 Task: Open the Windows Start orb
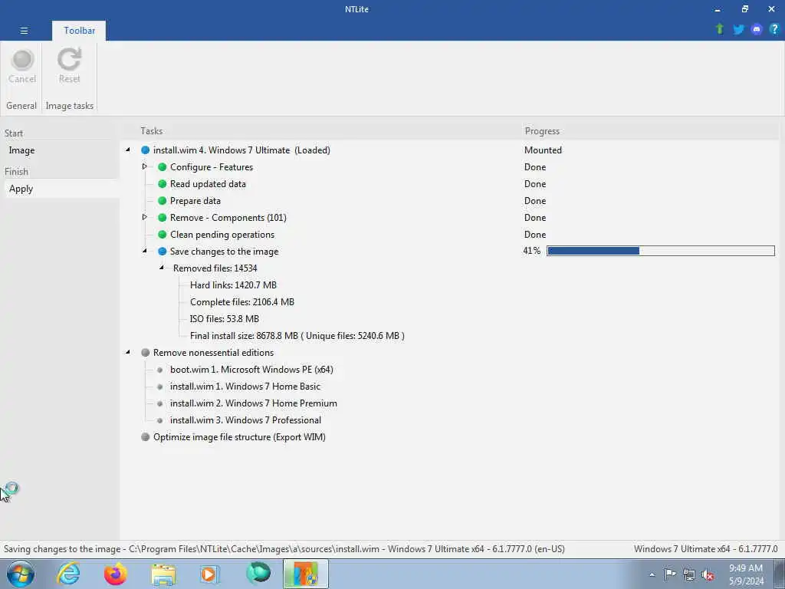[x=21, y=574]
